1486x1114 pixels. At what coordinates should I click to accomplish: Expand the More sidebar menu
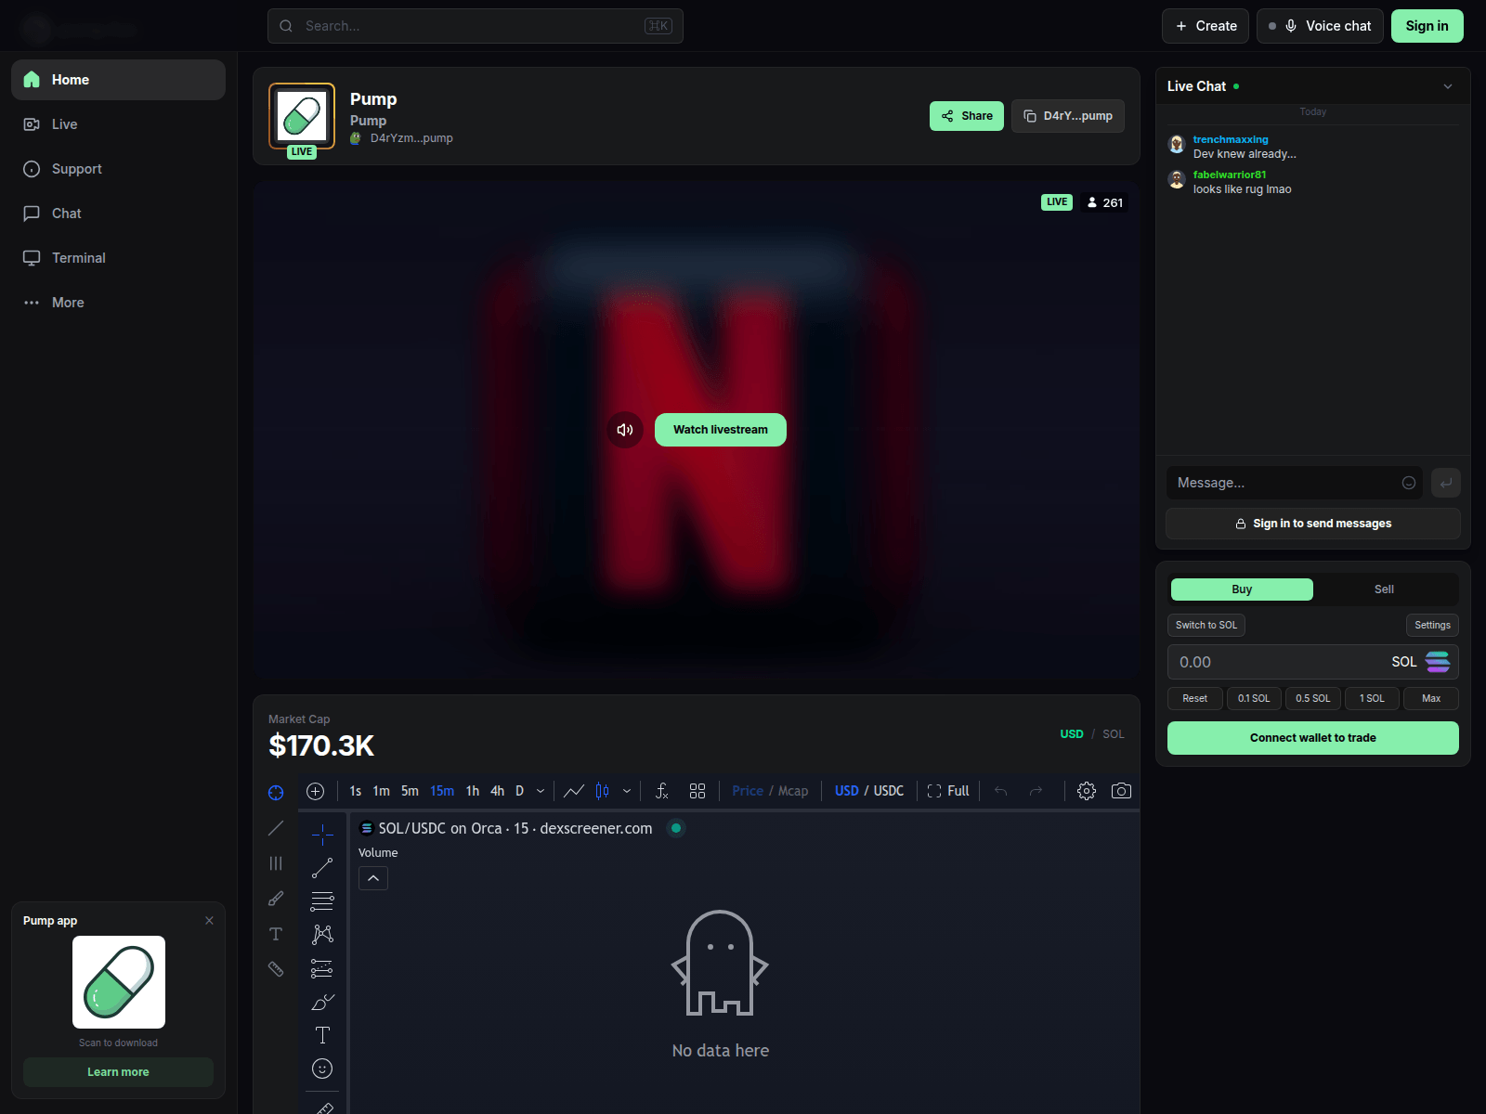tap(118, 303)
